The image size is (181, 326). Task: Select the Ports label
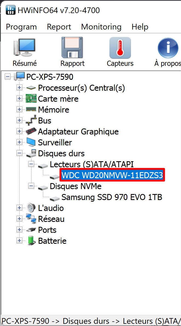(x=47, y=230)
